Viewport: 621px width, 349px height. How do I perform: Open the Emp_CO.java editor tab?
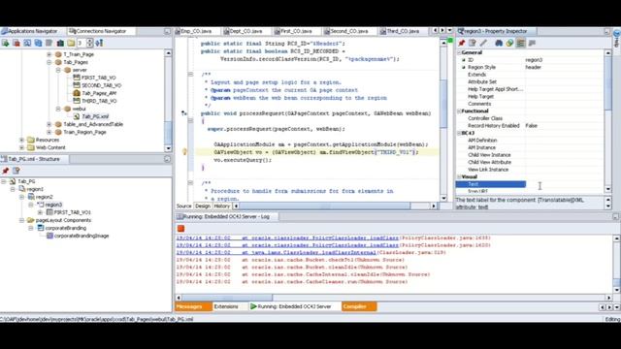coord(196,31)
